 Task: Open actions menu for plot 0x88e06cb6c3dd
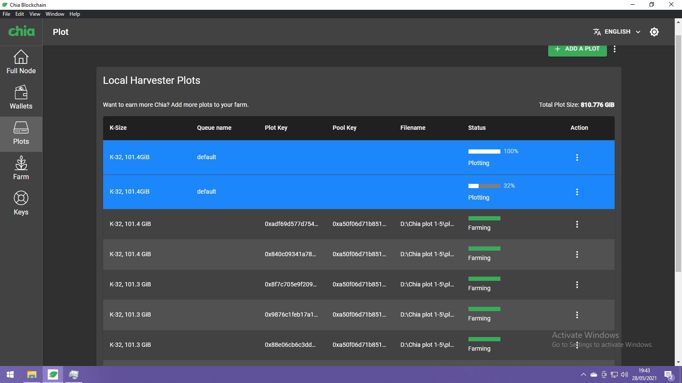tap(577, 345)
